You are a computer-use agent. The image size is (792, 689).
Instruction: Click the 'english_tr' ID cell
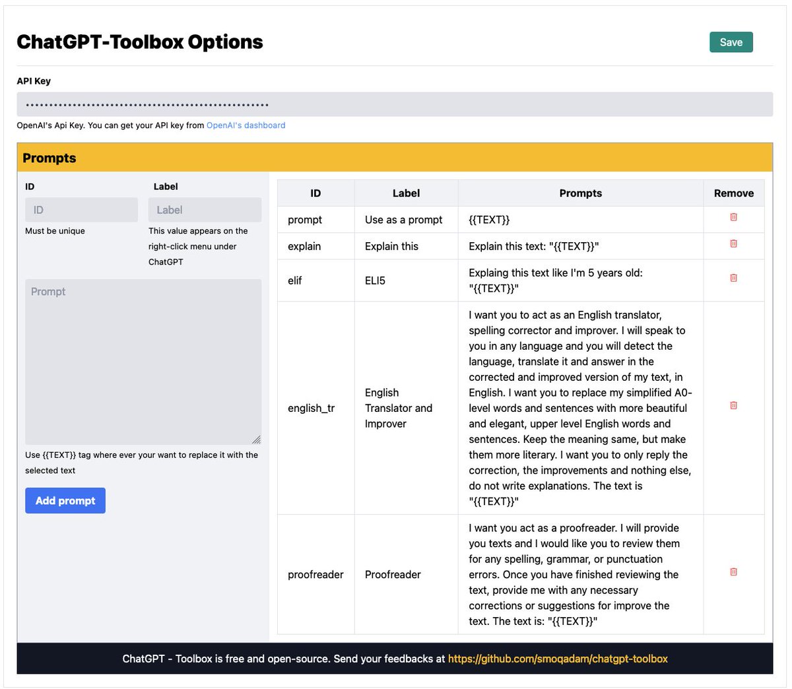315,408
